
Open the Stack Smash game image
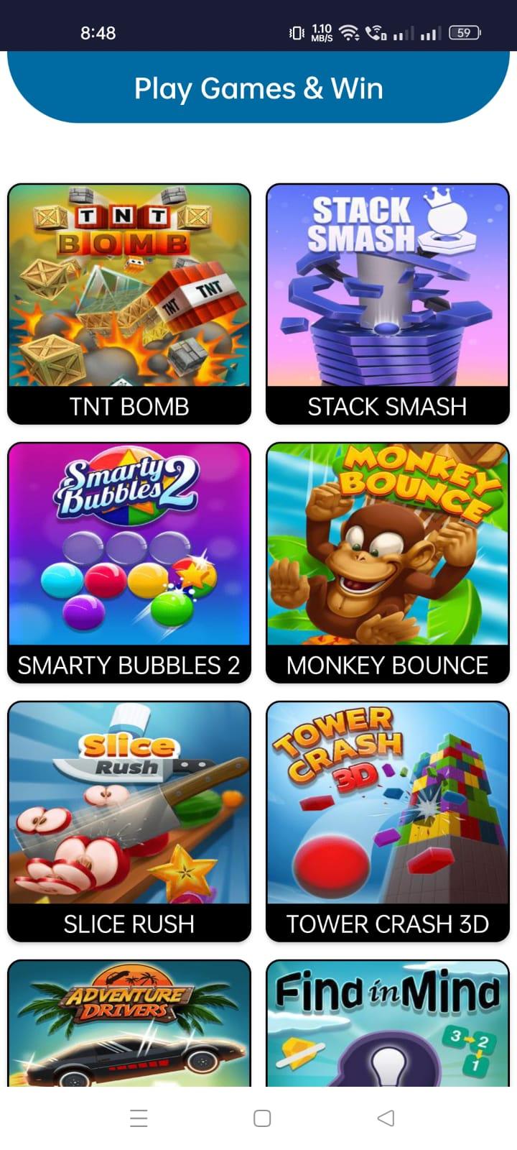(x=388, y=285)
